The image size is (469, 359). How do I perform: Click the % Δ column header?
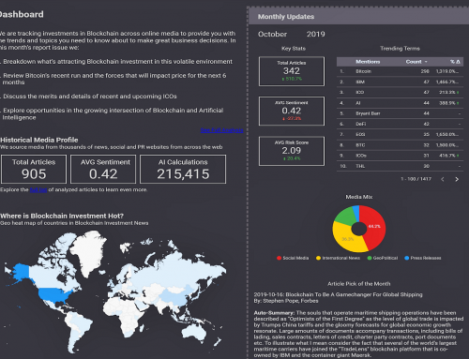click(x=455, y=62)
